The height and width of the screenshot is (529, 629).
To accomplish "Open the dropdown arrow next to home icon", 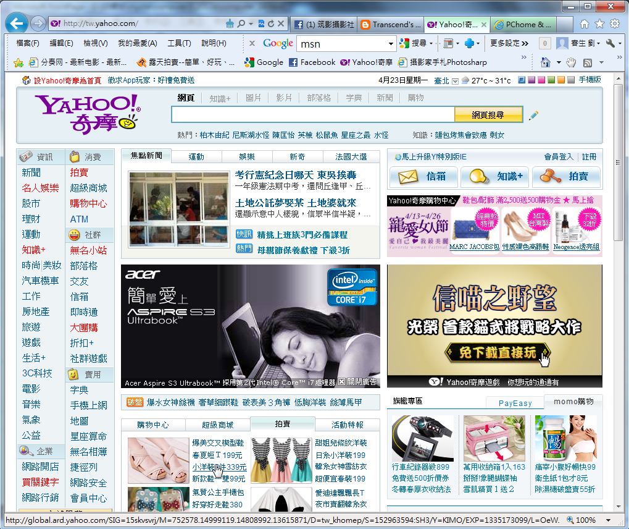I will click(x=559, y=62).
